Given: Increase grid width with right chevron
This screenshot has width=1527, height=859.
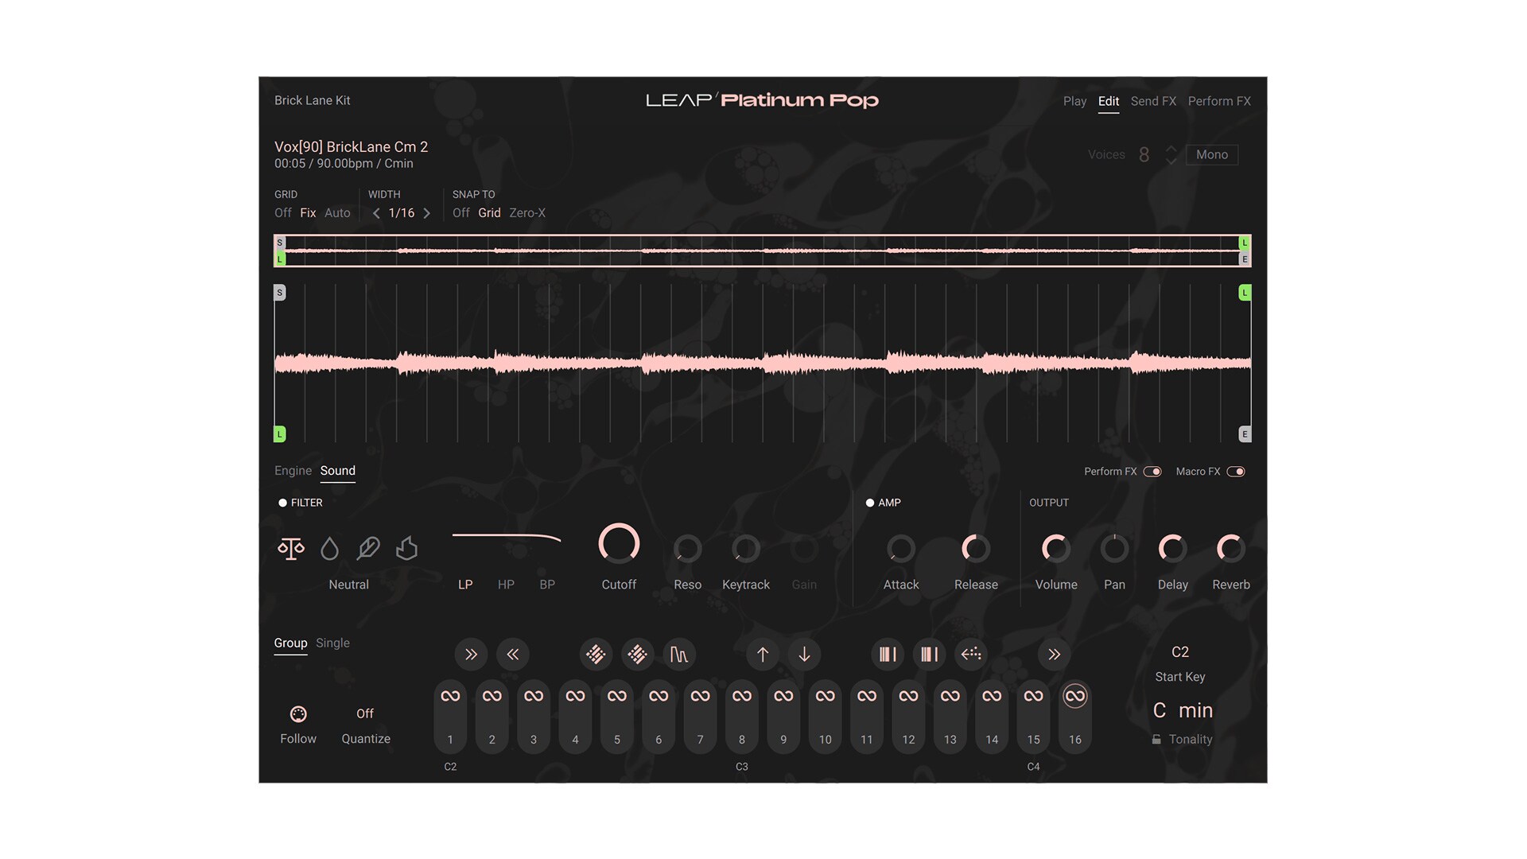Looking at the screenshot, I should point(427,213).
